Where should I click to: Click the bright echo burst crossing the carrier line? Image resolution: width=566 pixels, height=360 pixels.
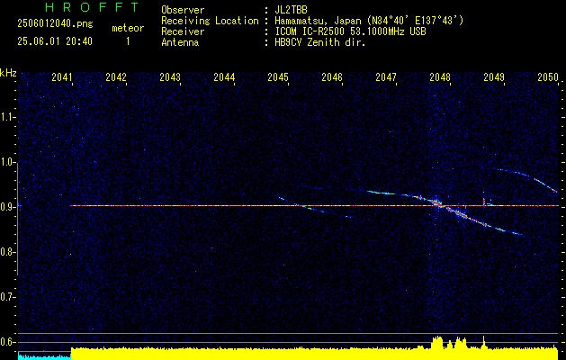pyautogui.click(x=438, y=204)
